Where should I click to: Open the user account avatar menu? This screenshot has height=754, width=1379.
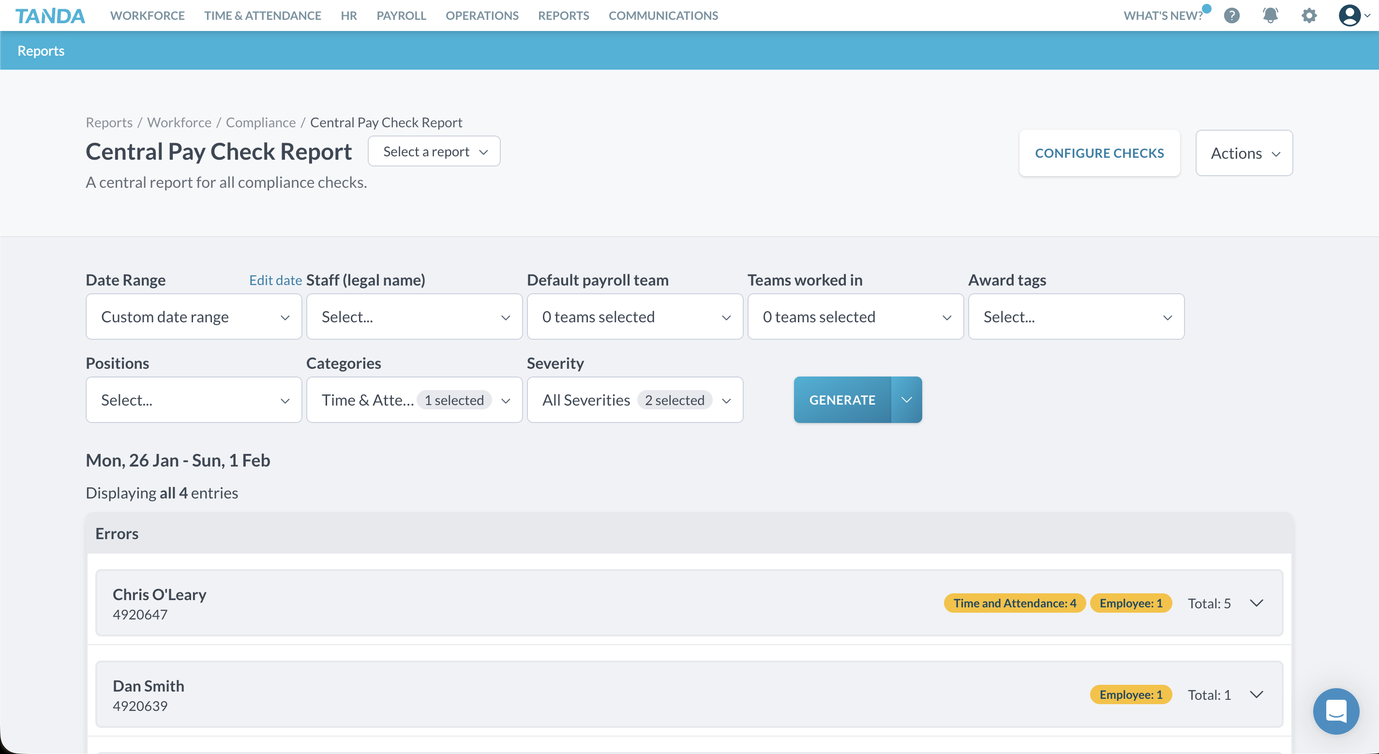[x=1350, y=15]
